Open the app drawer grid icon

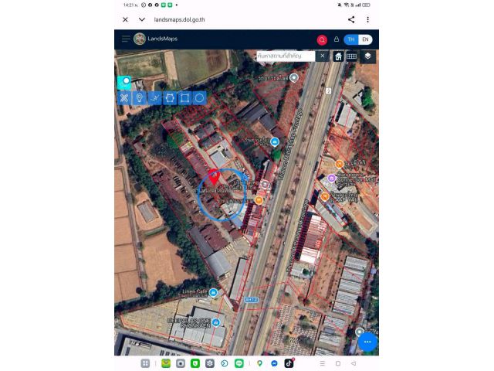(x=145, y=363)
